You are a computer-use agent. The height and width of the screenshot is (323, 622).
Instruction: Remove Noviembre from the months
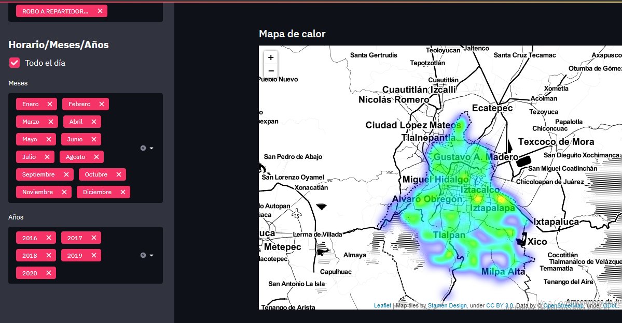tap(64, 192)
